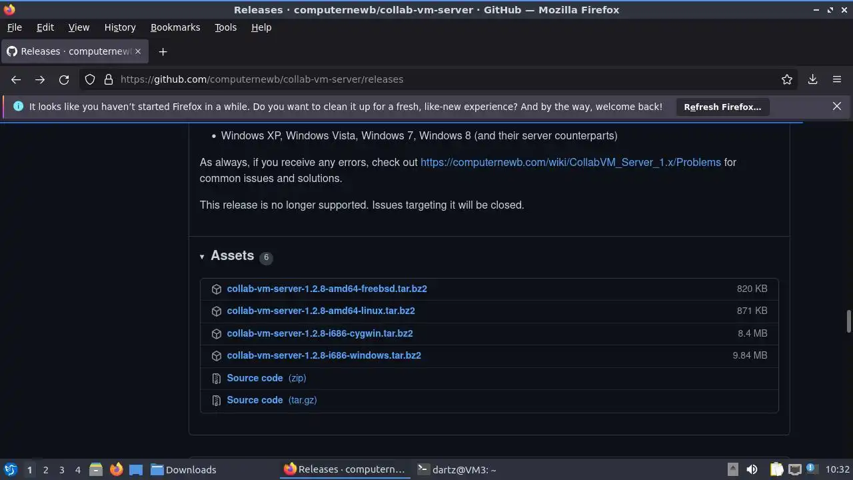This screenshot has height=480, width=853.
Task: Open the Bookmarks menu
Action: point(175,27)
